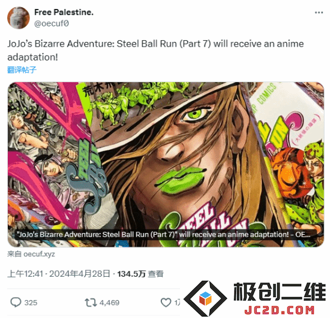Open the Free Palestine. display name

[x=64, y=12]
